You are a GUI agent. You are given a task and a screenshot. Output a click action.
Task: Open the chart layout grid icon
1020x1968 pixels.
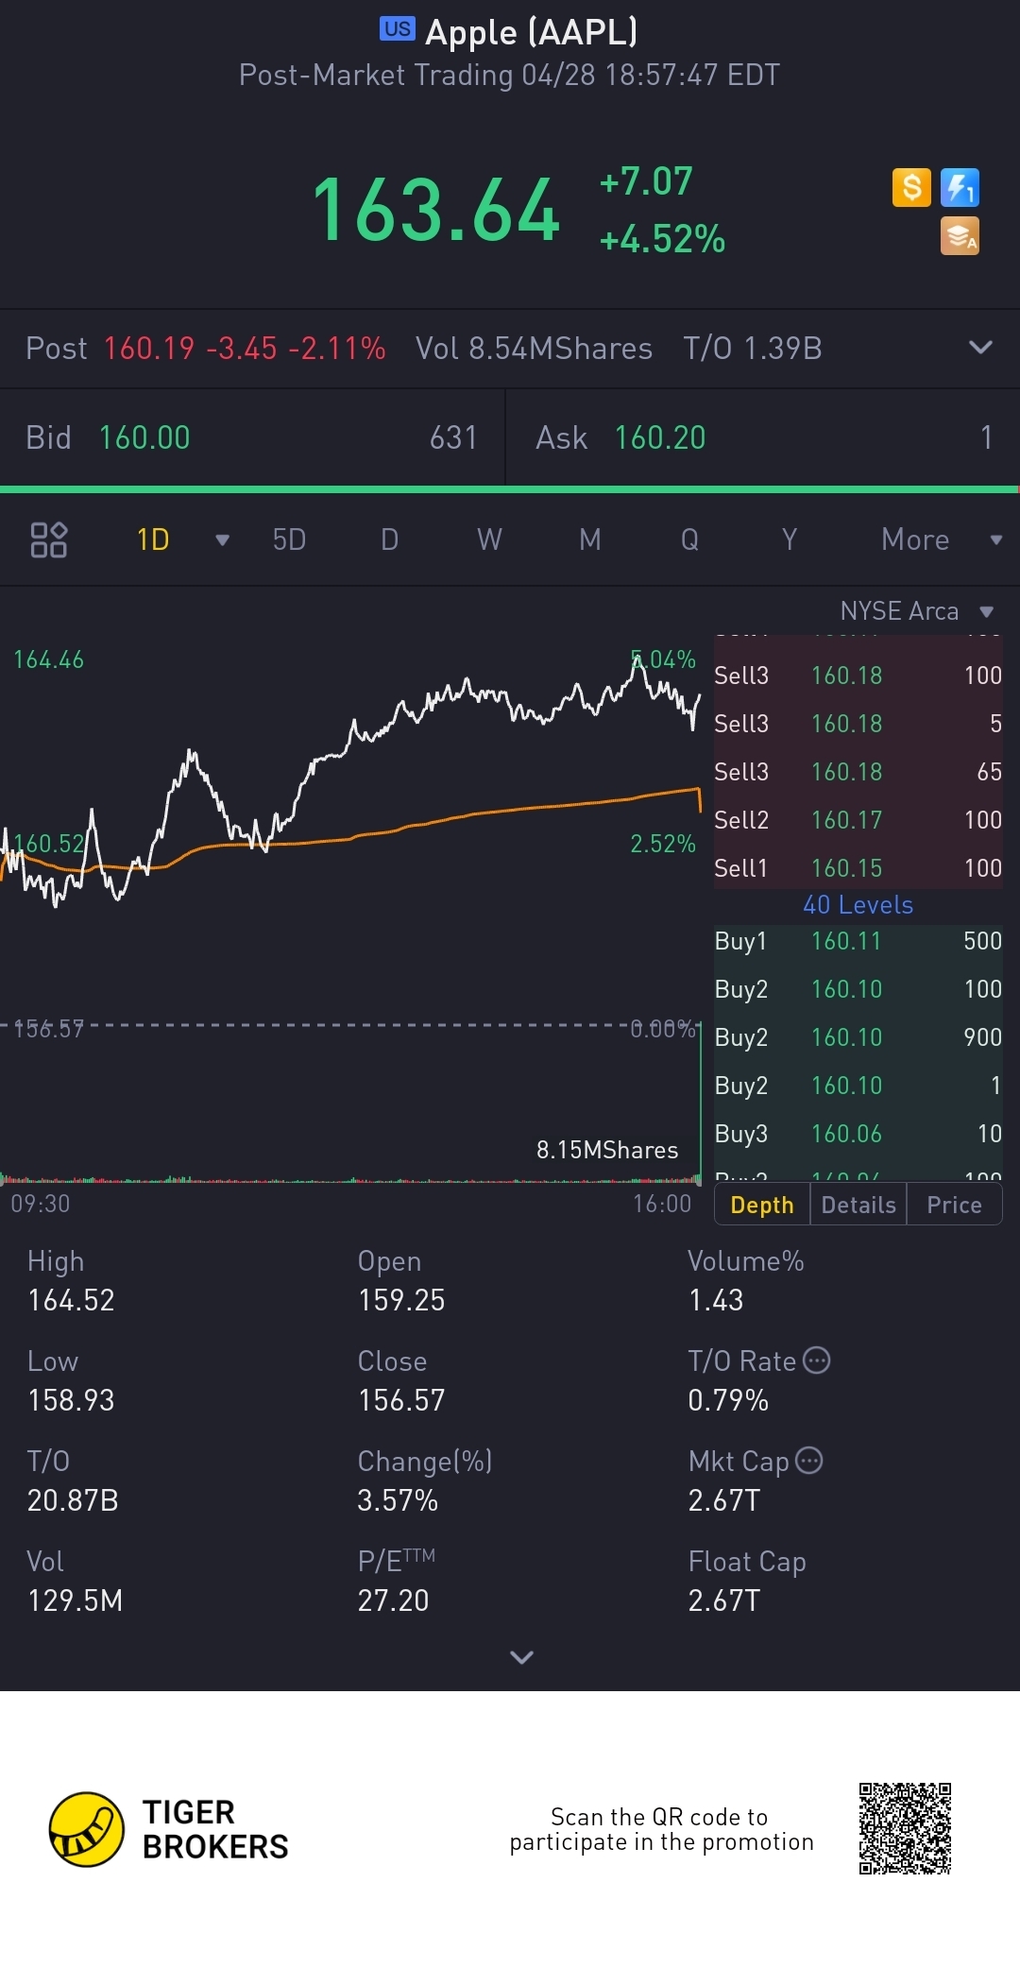pos(49,539)
